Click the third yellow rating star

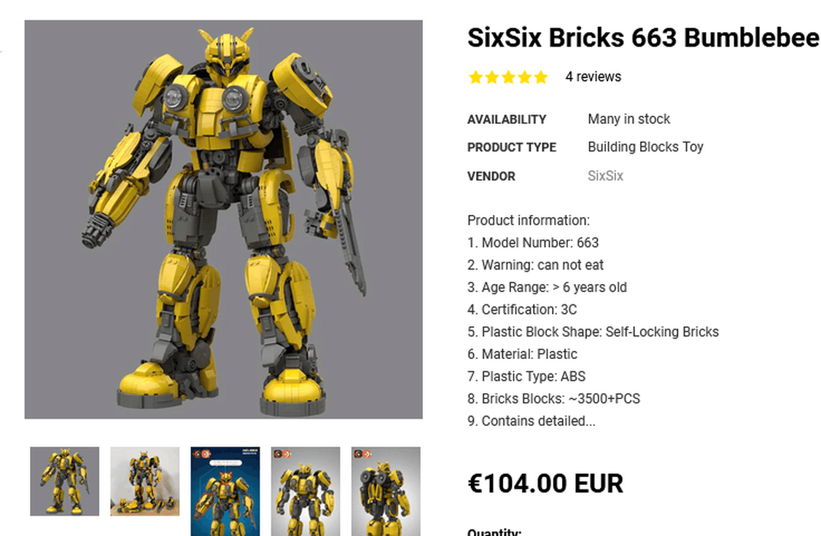[x=508, y=77]
